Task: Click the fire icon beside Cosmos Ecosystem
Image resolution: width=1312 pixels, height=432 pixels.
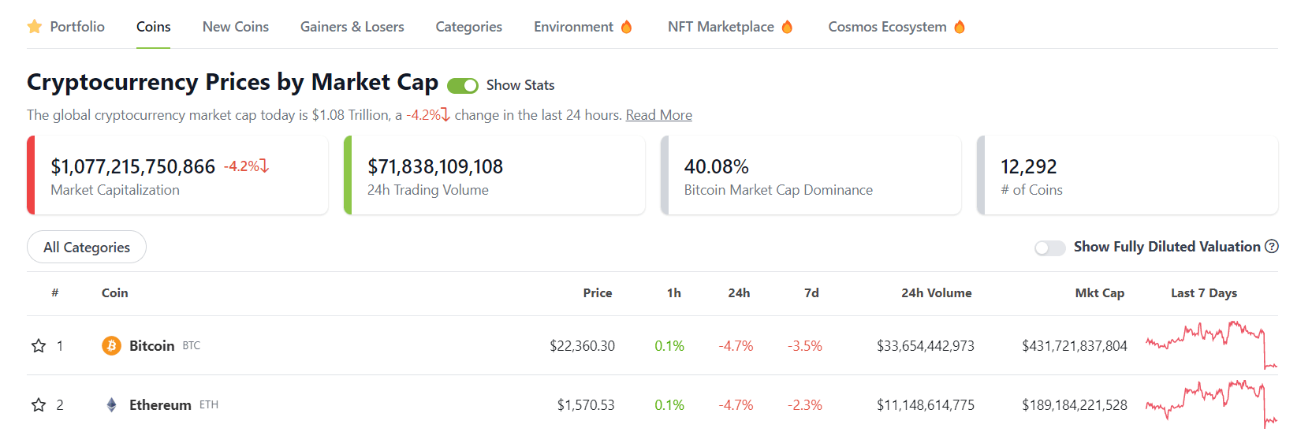Action: pyautogui.click(x=960, y=27)
